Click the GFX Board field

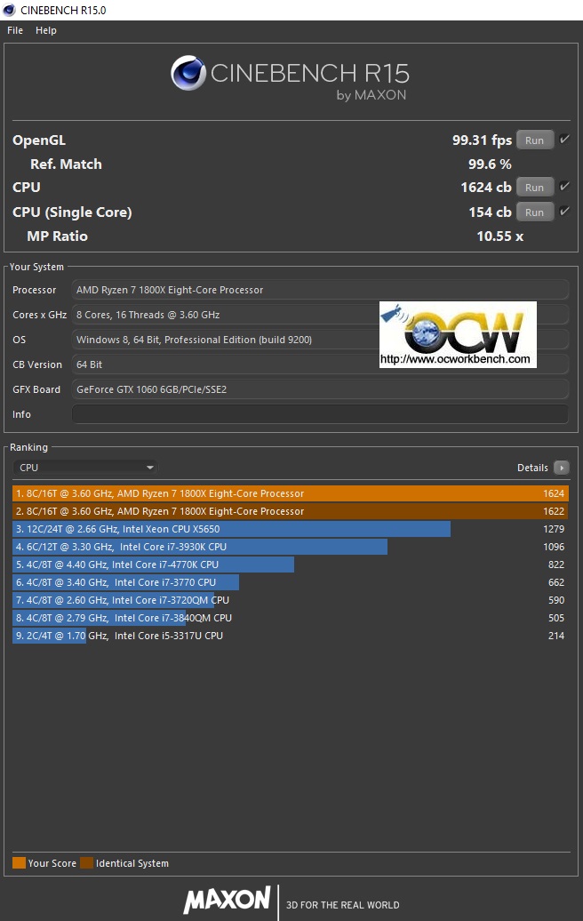pos(320,389)
